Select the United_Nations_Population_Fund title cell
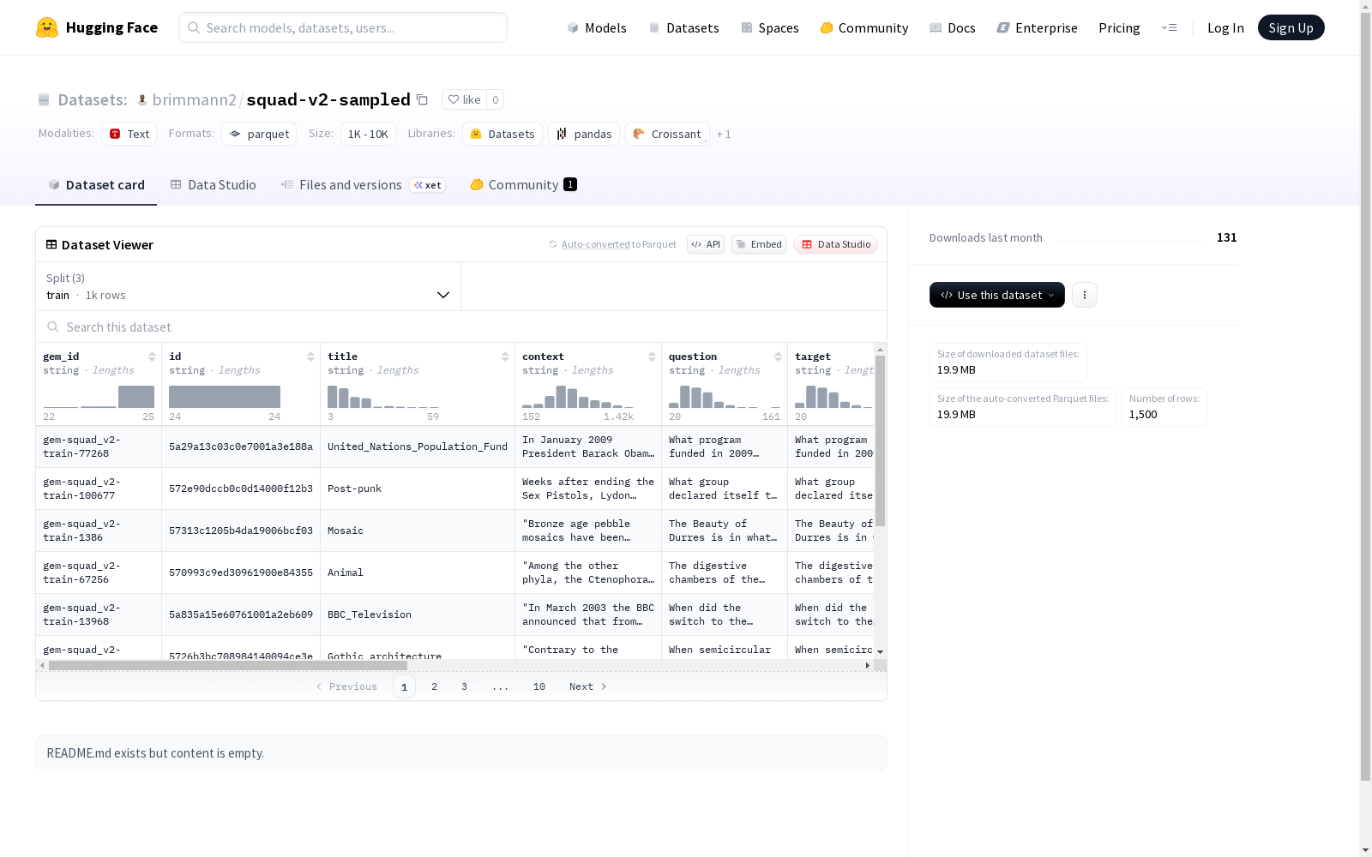This screenshot has height=857, width=1372. (x=418, y=446)
